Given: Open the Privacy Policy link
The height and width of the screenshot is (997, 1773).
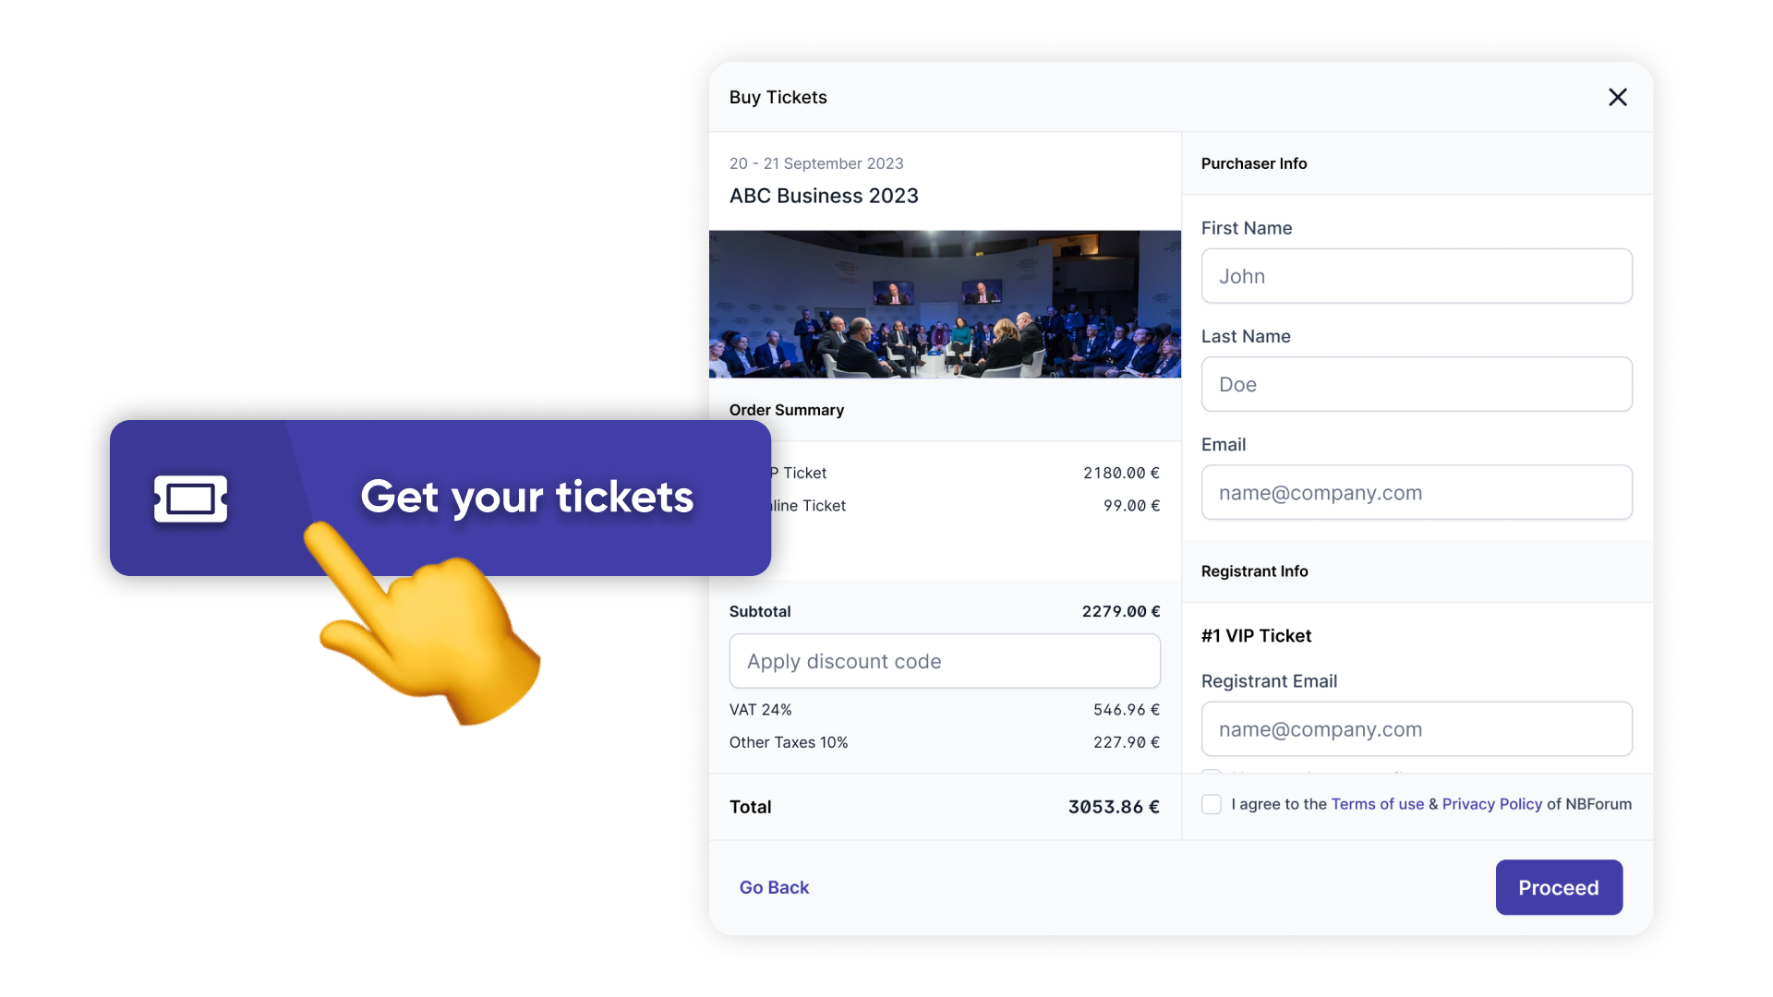Looking at the screenshot, I should (x=1491, y=804).
